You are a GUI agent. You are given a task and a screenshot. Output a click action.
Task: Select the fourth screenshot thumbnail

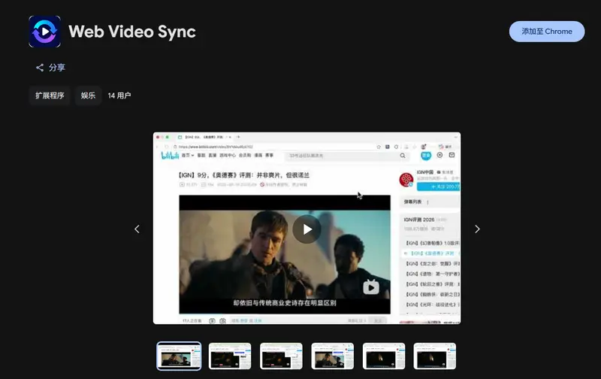[x=332, y=356]
